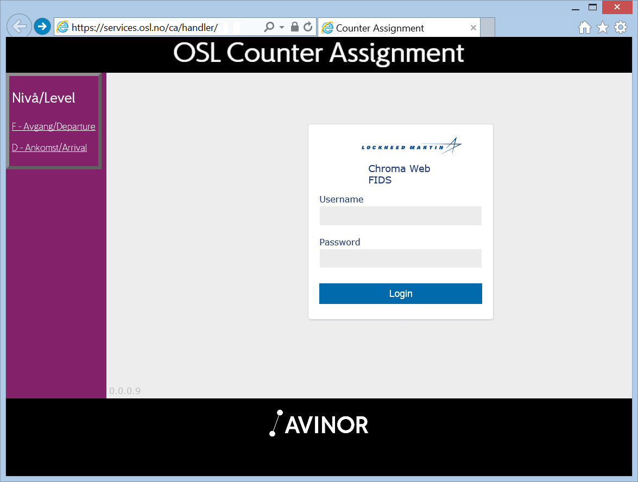Click the browser Back arrow button
The width and height of the screenshot is (638, 482).
(19, 27)
